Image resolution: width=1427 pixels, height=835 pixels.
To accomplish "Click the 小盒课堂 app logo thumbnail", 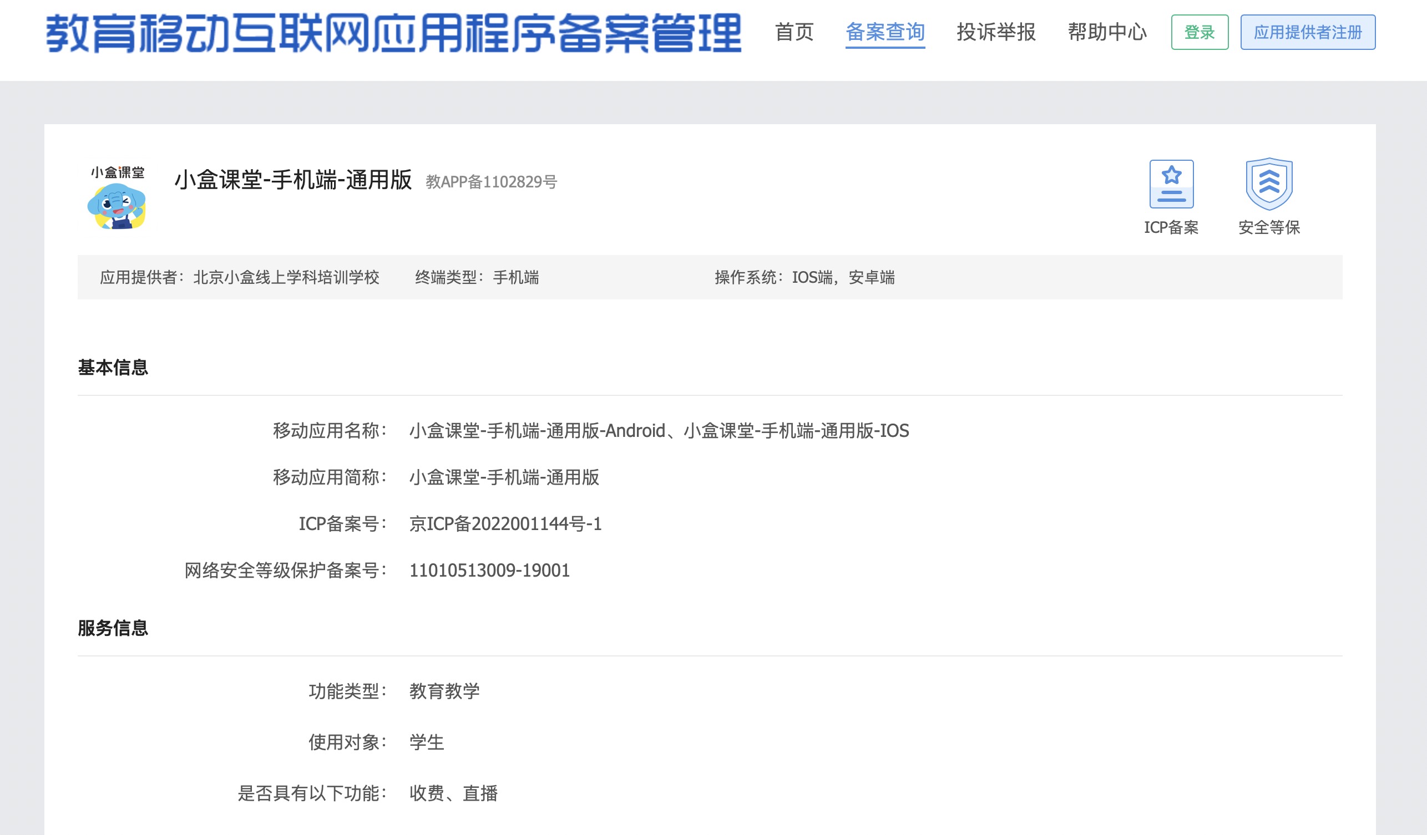I will pos(118,197).
